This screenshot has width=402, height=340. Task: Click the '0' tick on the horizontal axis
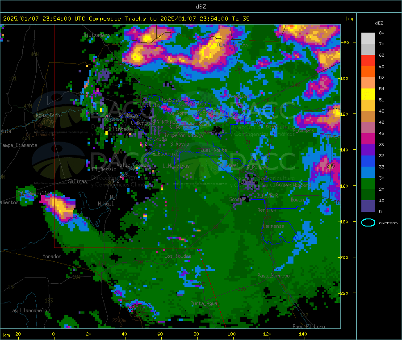pyautogui.click(x=53, y=334)
